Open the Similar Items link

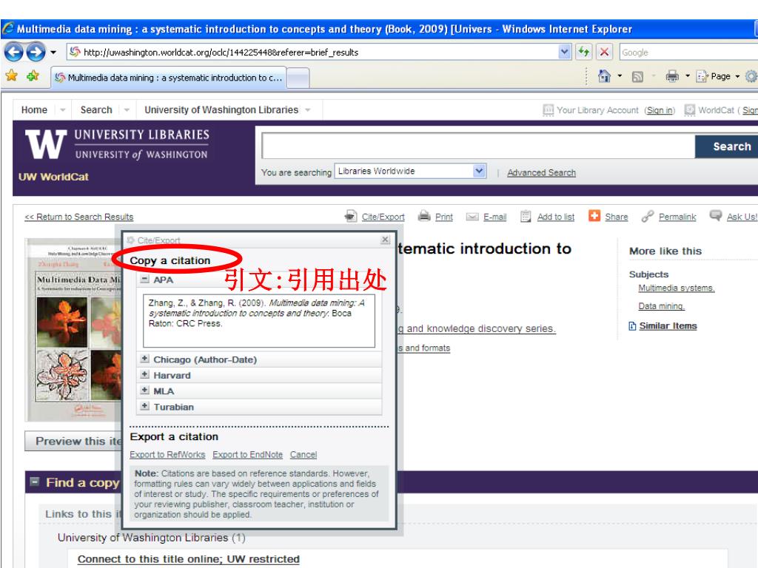pyautogui.click(x=668, y=326)
